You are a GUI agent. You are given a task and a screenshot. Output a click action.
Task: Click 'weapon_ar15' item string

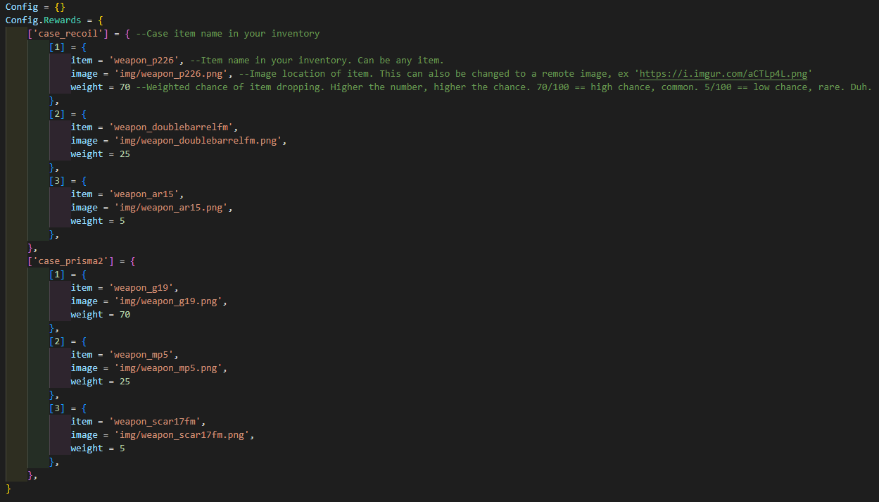pyautogui.click(x=147, y=194)
